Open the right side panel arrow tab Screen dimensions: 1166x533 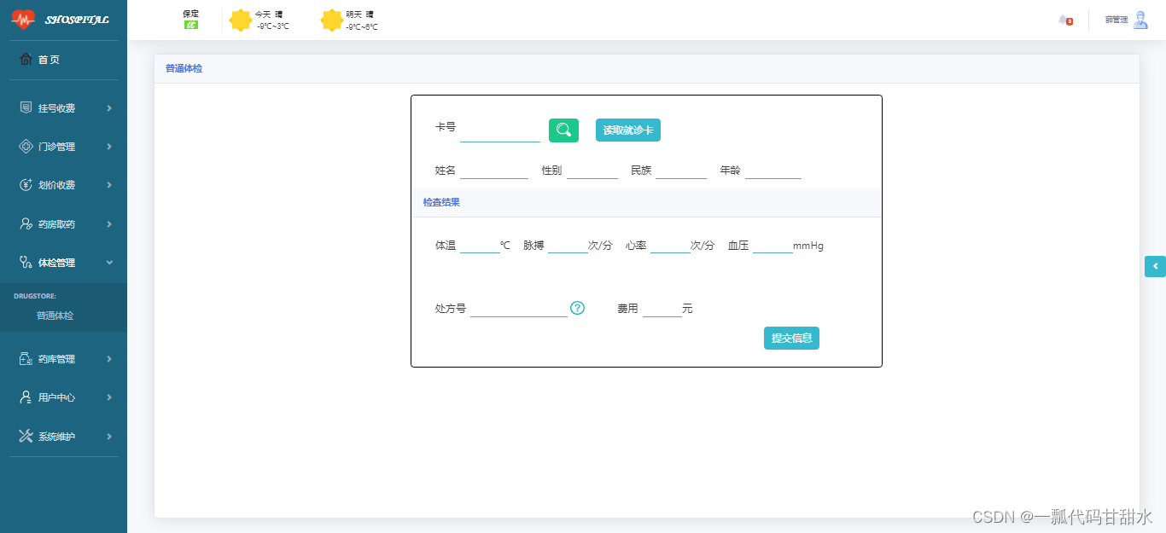(1155, 266)
